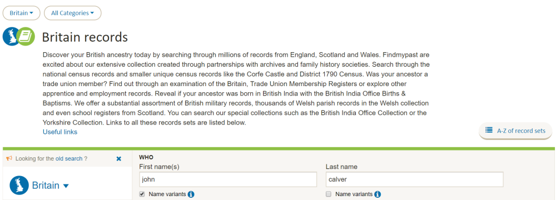This screenshot has height=200, width=556.
Task: Click the Britain records page heading
Action: point(85,37)
